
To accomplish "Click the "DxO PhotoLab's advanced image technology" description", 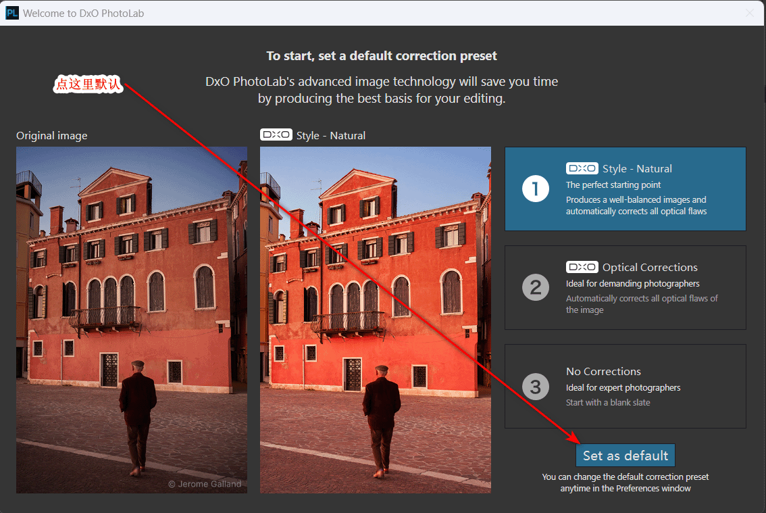I will (x=382, y=90).
